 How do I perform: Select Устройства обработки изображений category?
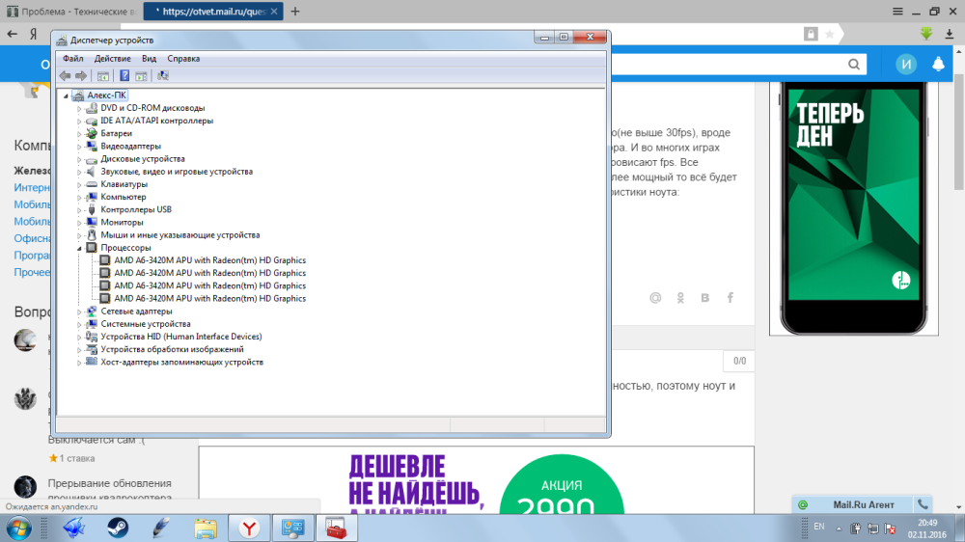click(x=172, y=349)
